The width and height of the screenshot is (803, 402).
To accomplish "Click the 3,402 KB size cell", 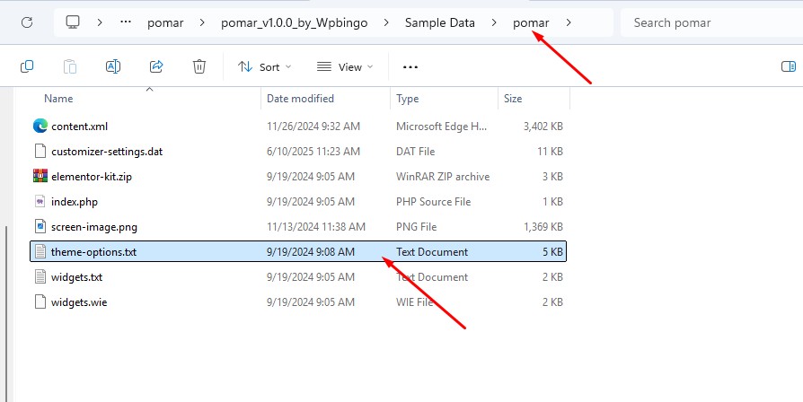I will 543,127.
